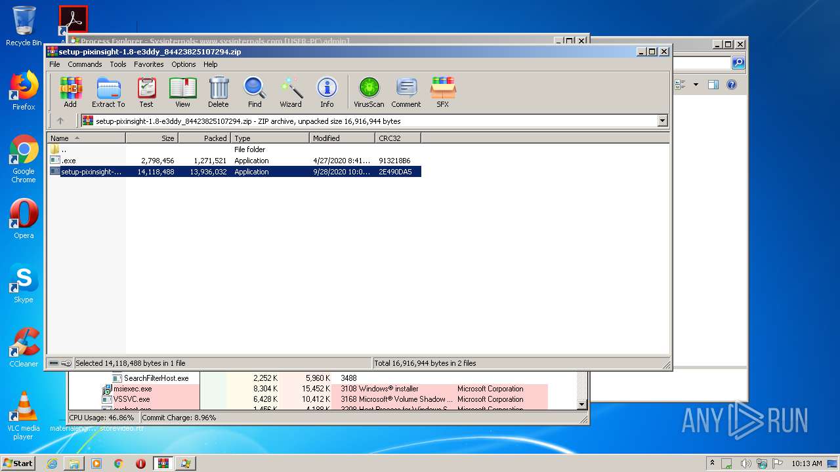Sort by Name column header
840x472 pixels.
[86, 138]
